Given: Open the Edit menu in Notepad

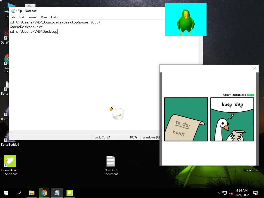Looking at the screenshot, I should [21, 17].
